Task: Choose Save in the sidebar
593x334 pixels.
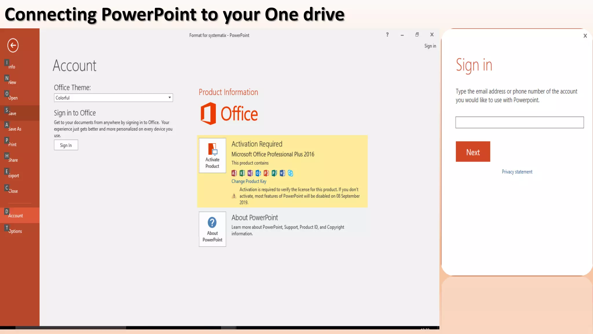Action: 20,113
